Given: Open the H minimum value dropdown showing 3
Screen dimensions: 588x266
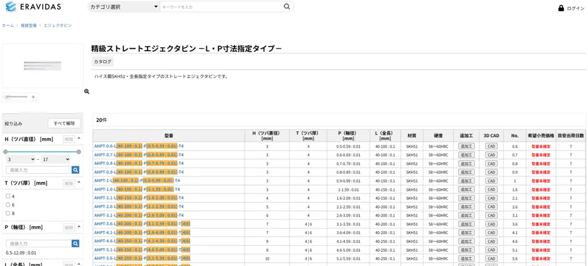Looking at the screenshot, I should (20, 159).
